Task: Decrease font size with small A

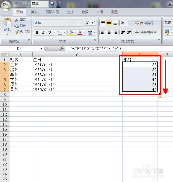Action: (x=93, y=23)
